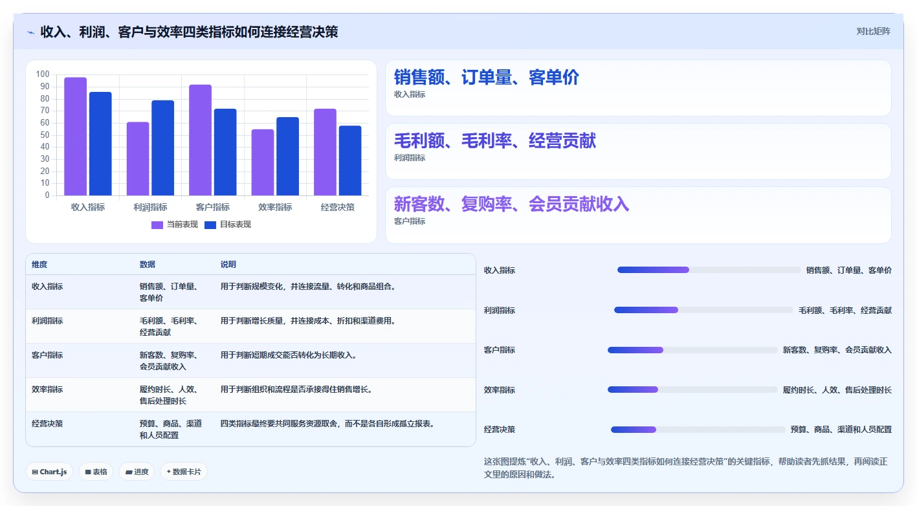Toggle the 当前表现 legend swatch
Viewport: 917px width, 506px height.
pyautogui.click(x=157, y=225)
